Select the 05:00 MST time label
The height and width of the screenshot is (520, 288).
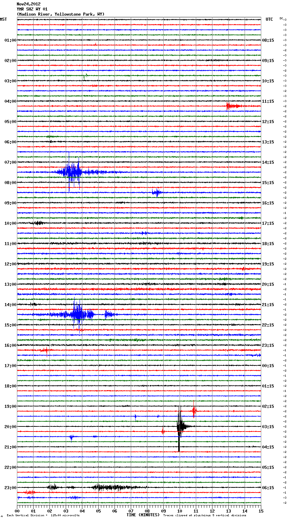(11, 122)
